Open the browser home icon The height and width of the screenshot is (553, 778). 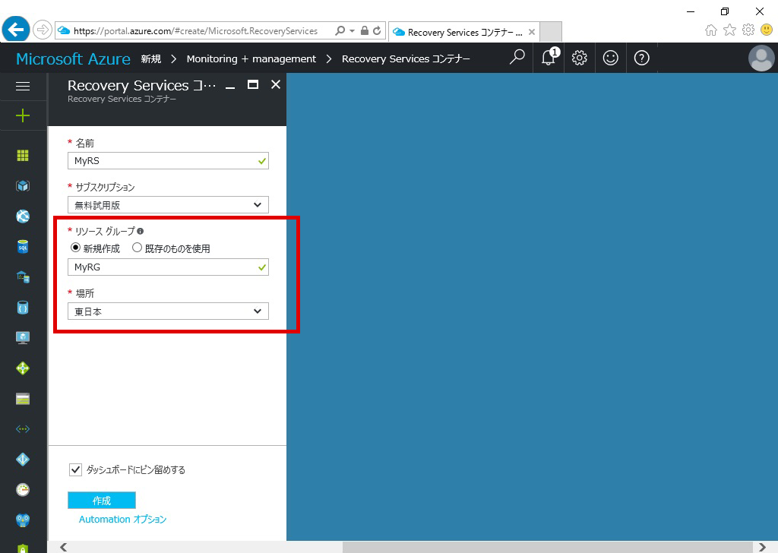pyautogui.click(x=710, y=30)
